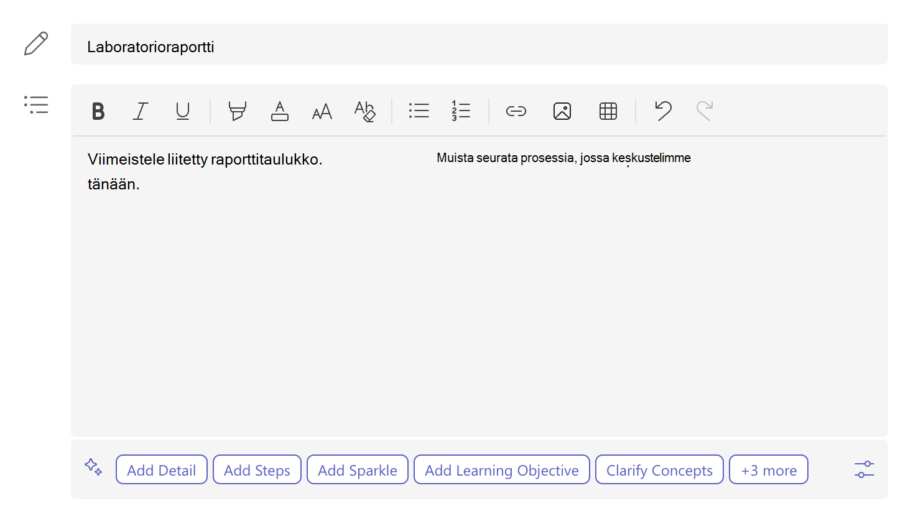Image resolution: width=908 pixels, height=524 pixels.
Task: Click the AI sparkle icon
Action: pos(93,466)
